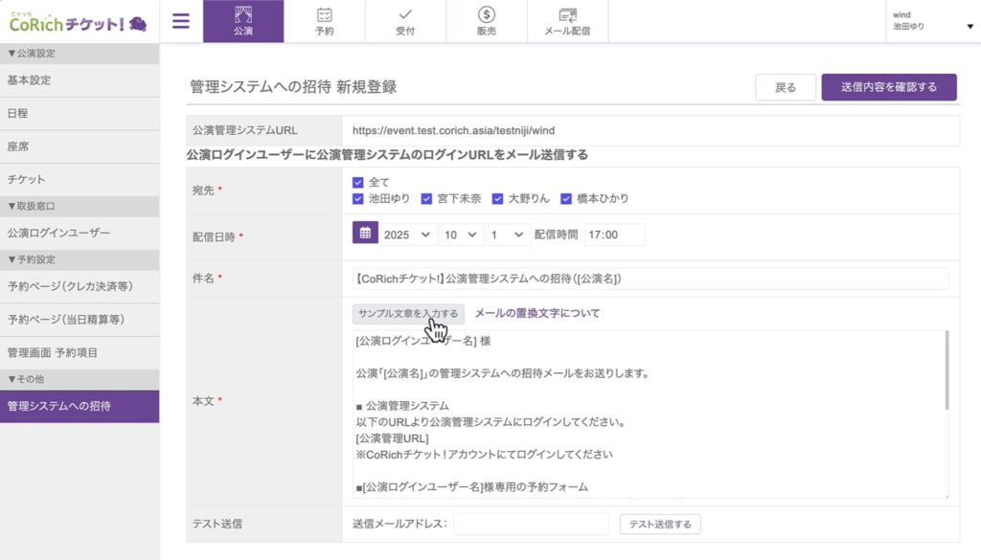Click the 送信内容を確認する button

click(x=889, y=87)
